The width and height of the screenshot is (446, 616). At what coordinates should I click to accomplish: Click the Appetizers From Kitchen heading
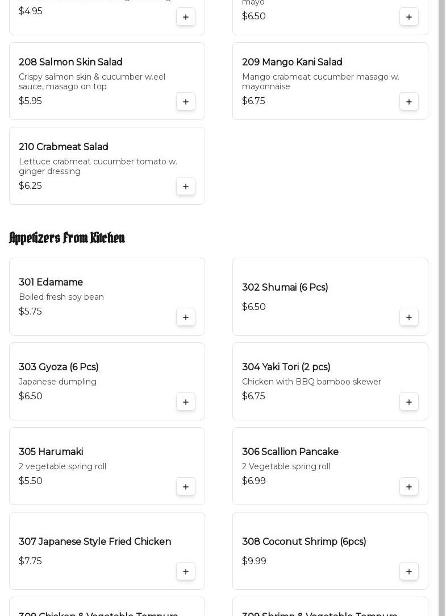[67, 238]
